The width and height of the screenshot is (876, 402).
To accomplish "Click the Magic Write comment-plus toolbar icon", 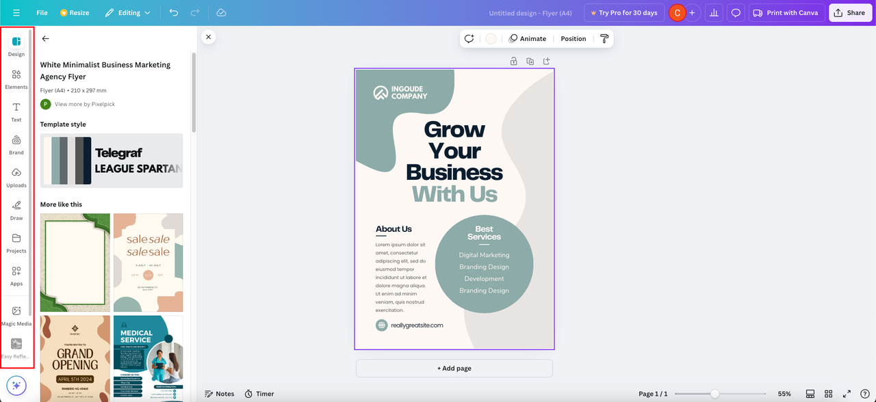I will click(x=469, y=39).
